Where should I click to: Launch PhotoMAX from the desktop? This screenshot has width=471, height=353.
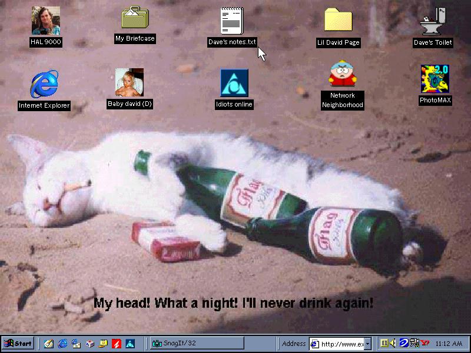pos(435,79)
